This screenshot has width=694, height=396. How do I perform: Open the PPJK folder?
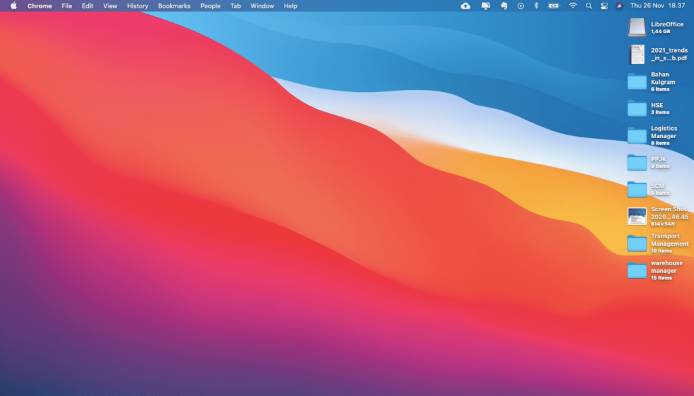click(x=636, y=161)
